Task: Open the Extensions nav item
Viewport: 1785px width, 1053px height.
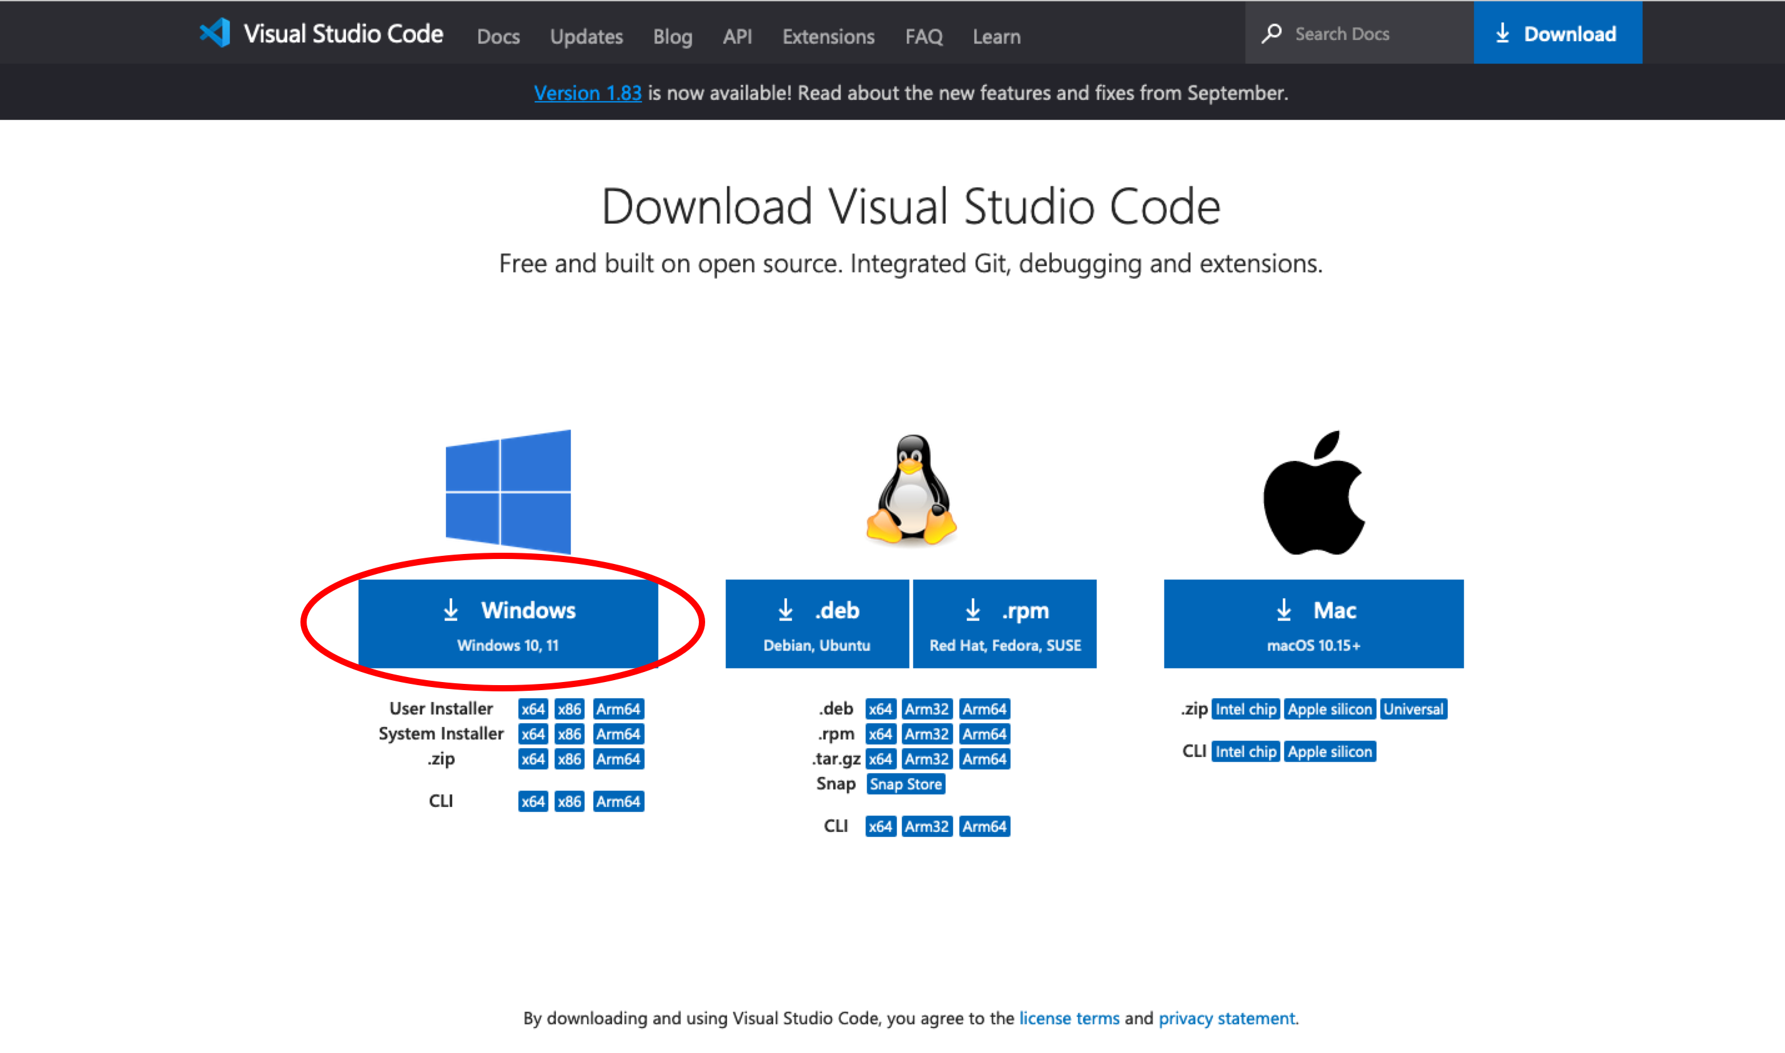Action: pyautogui.click(x=828, y=36)
